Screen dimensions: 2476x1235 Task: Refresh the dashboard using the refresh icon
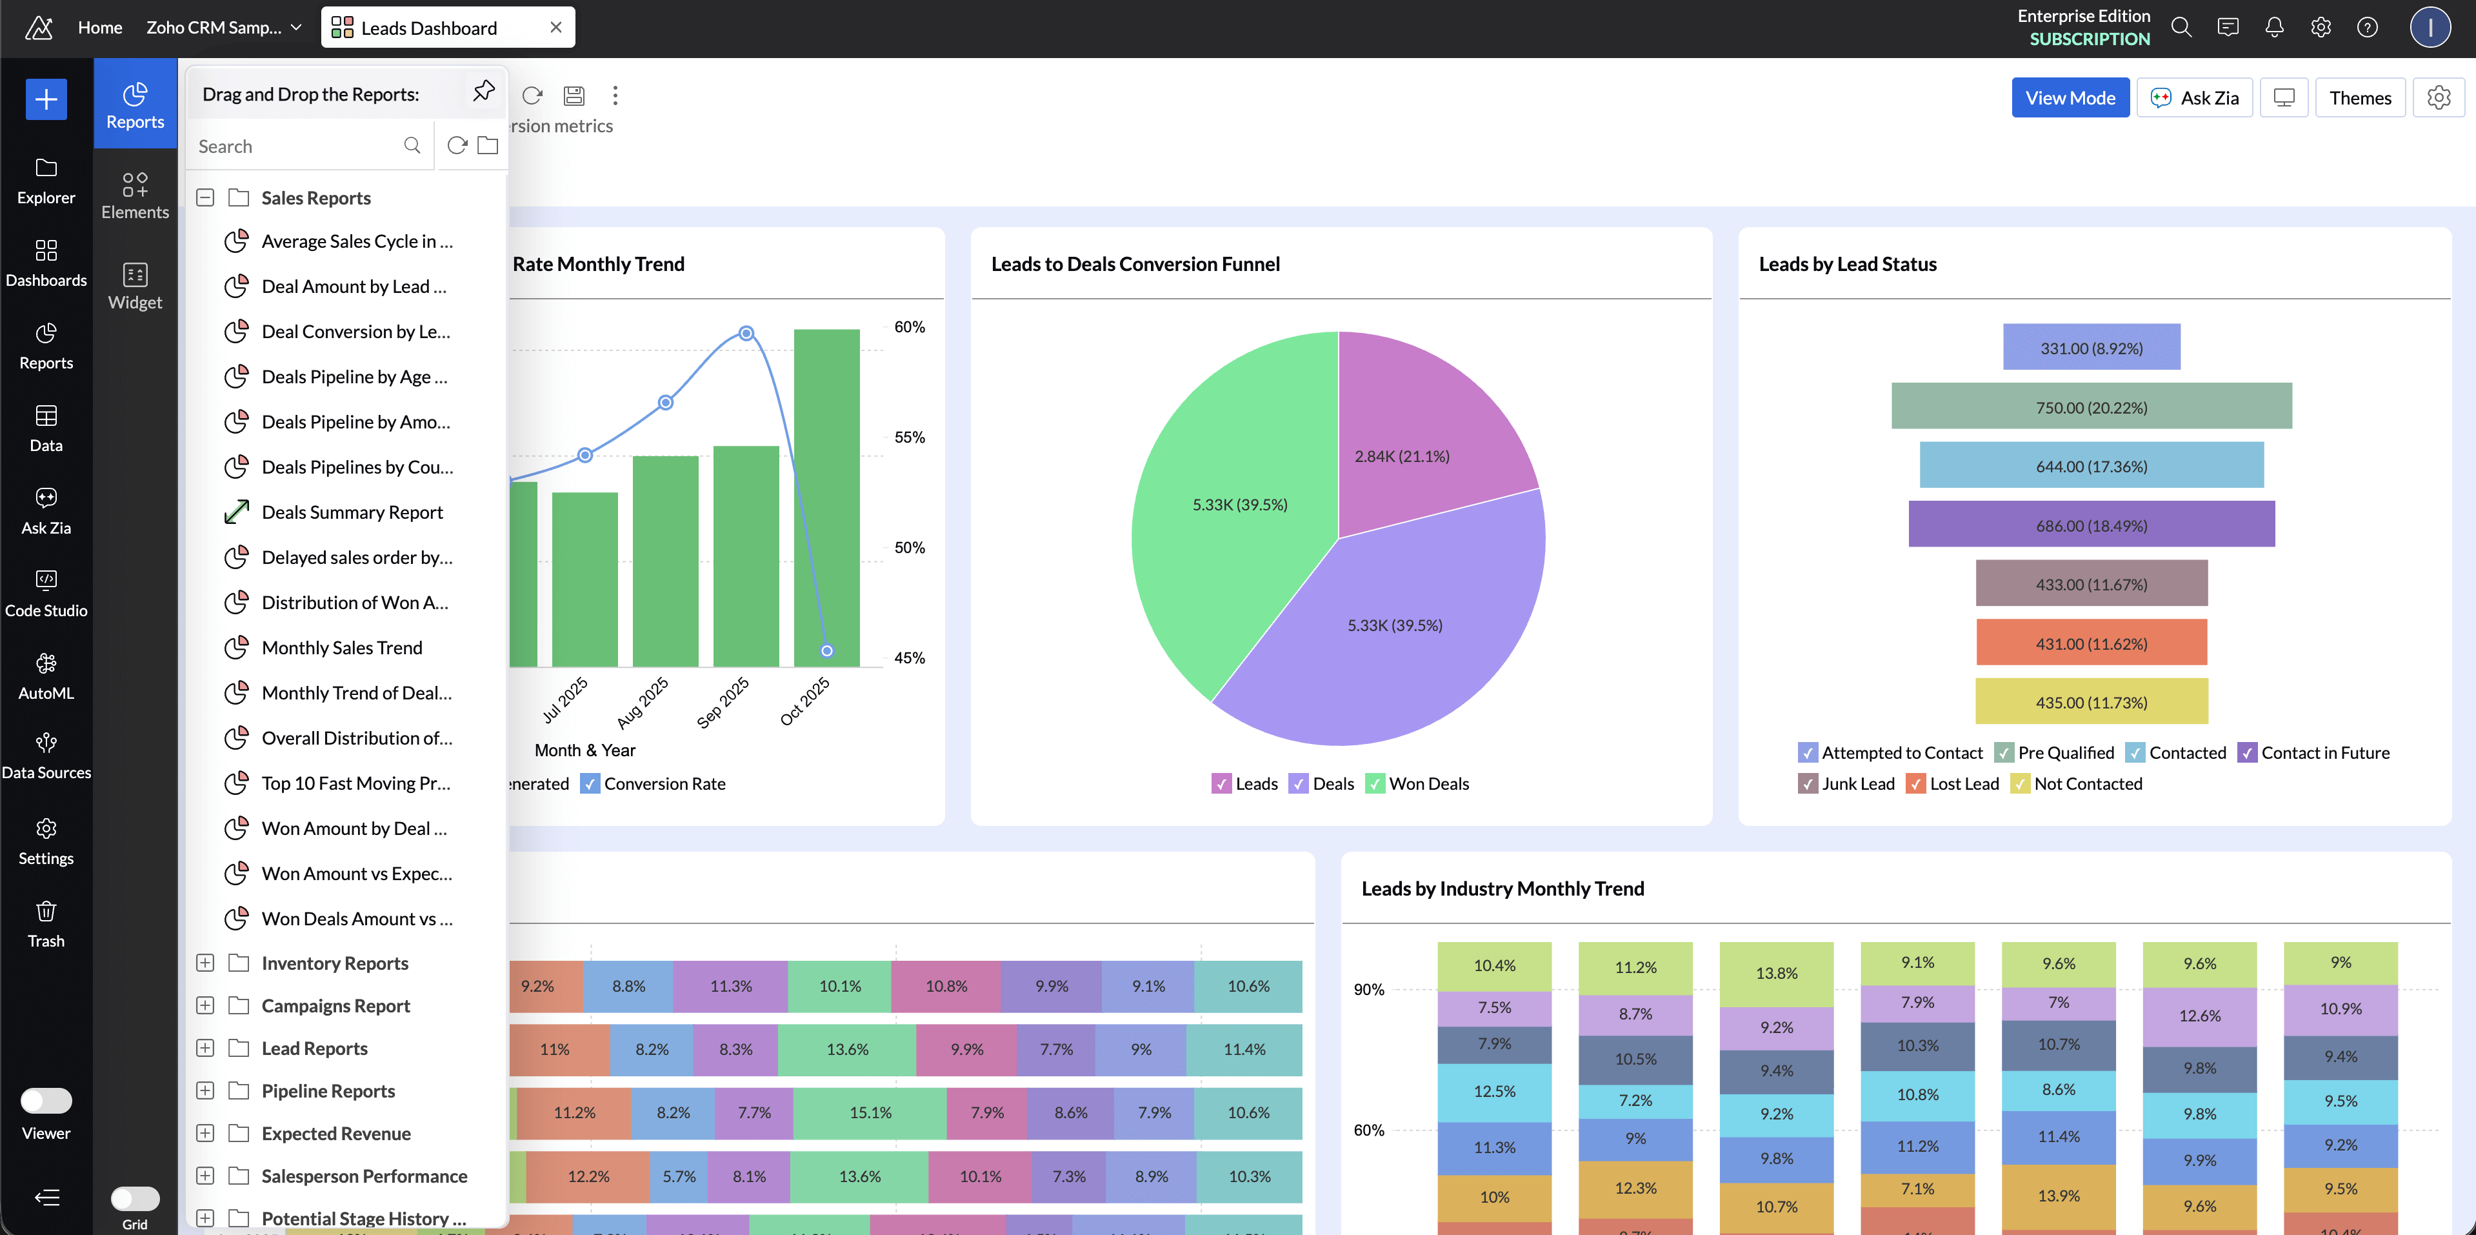[532, 96]
